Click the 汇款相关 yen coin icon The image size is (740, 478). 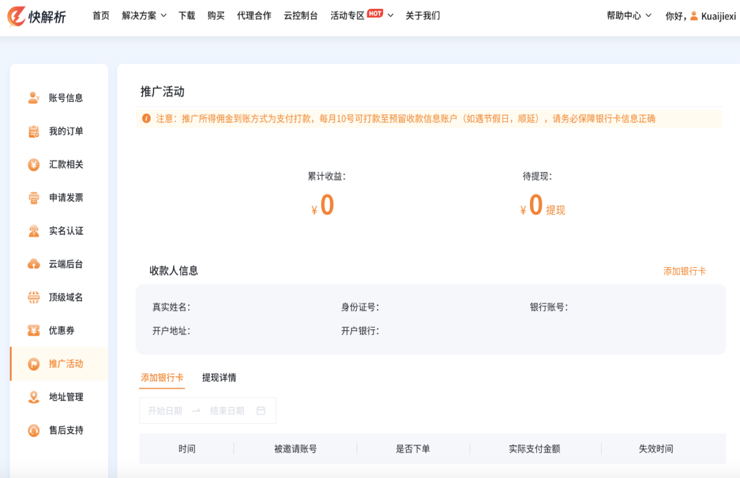[x=34, y=165]
